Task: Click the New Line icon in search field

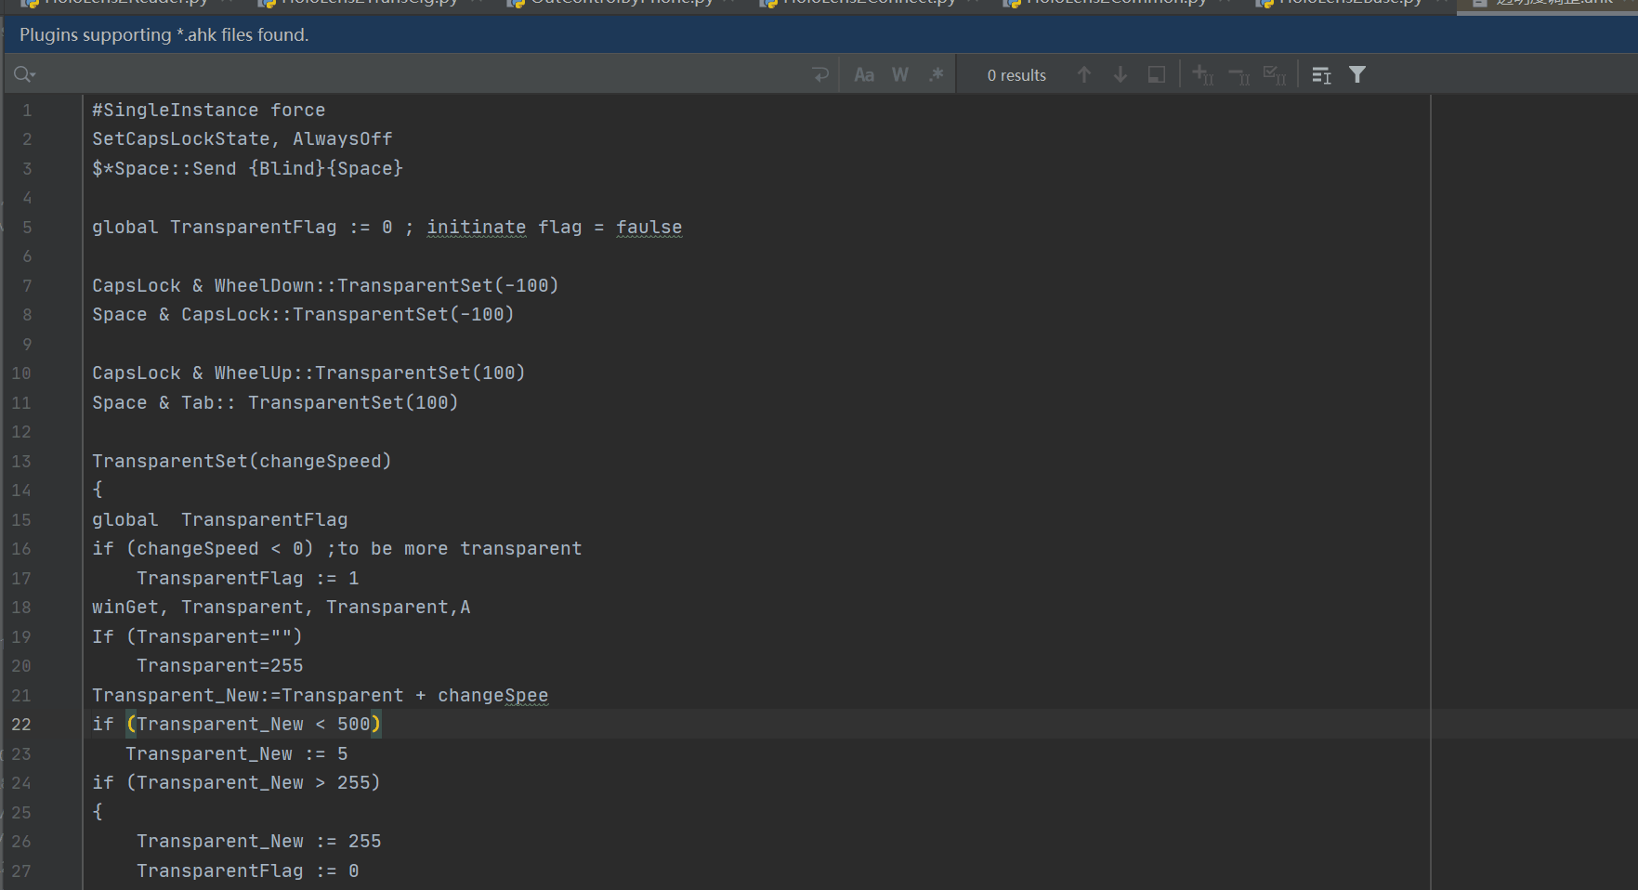Action: (820, 74)
